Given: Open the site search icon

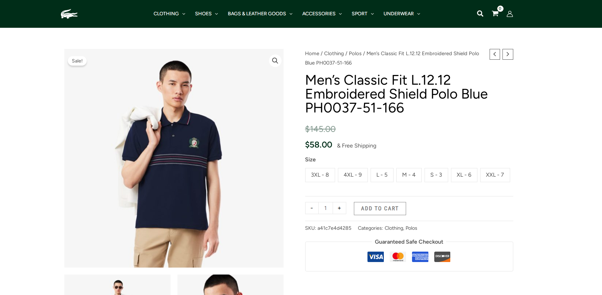Looking at the screenshot, I should click(480, 14).
